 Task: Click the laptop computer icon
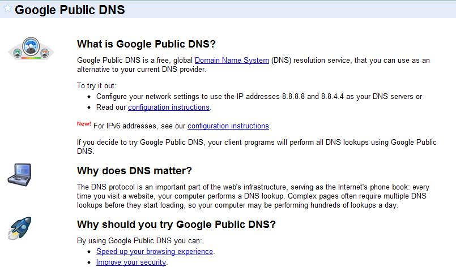(20, 174)
